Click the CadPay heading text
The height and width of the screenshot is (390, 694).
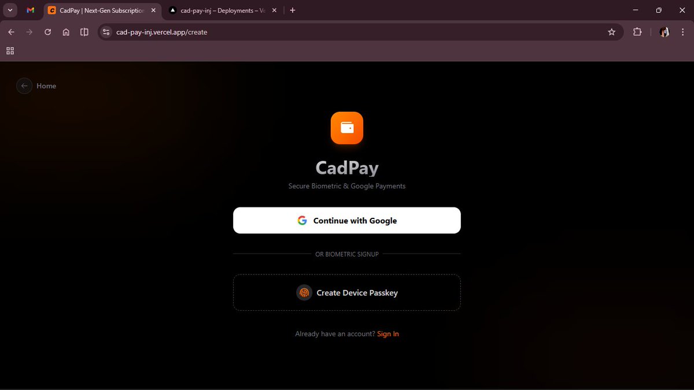pyautogui.click(x=347, y=168)
